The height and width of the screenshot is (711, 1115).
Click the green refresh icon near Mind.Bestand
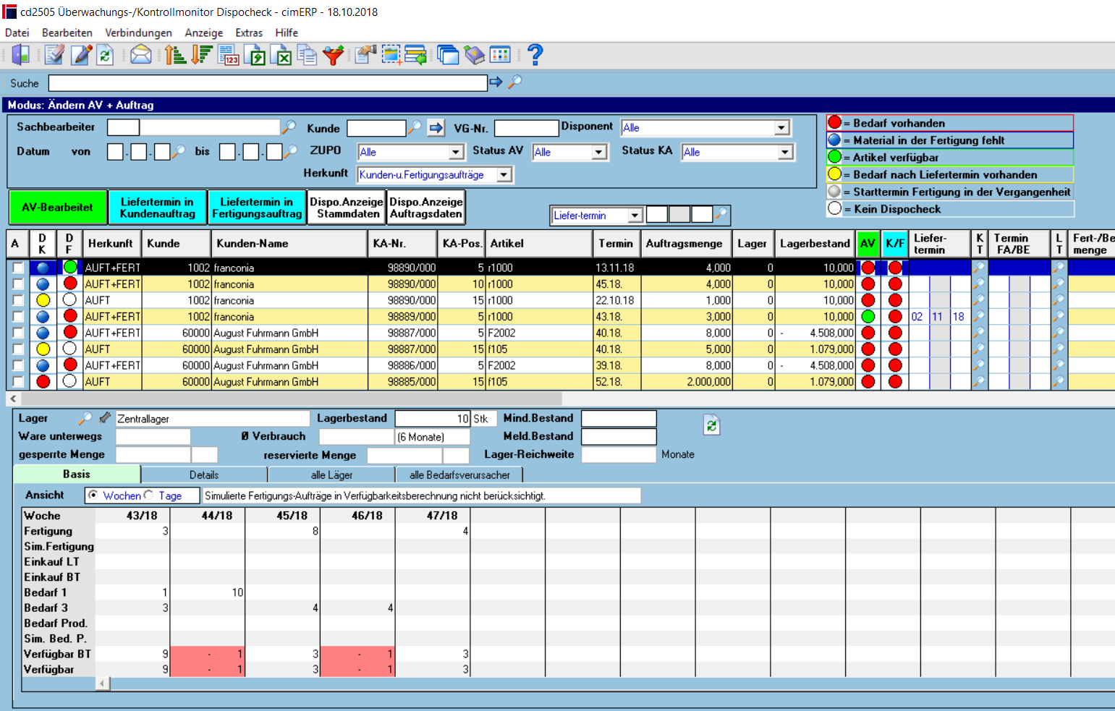[x=711, y=425]
